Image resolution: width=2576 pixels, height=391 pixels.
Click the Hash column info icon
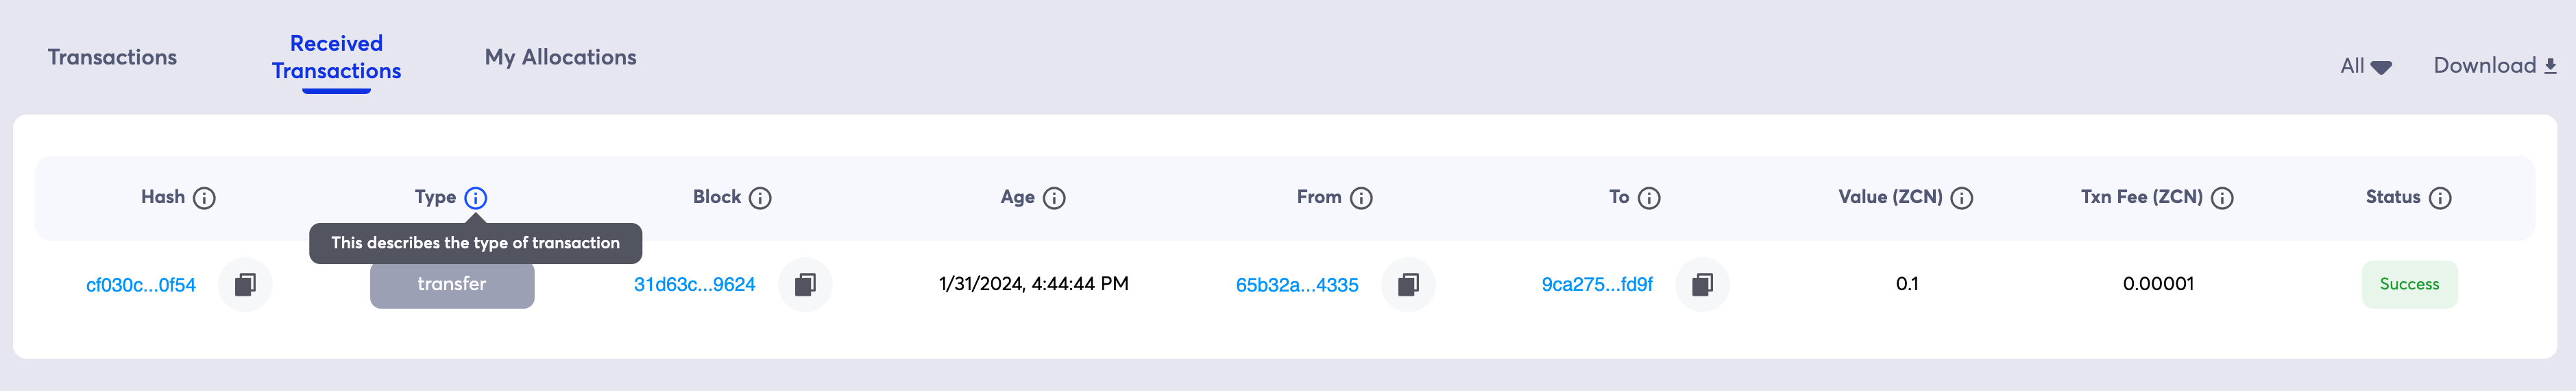[204, 198]
